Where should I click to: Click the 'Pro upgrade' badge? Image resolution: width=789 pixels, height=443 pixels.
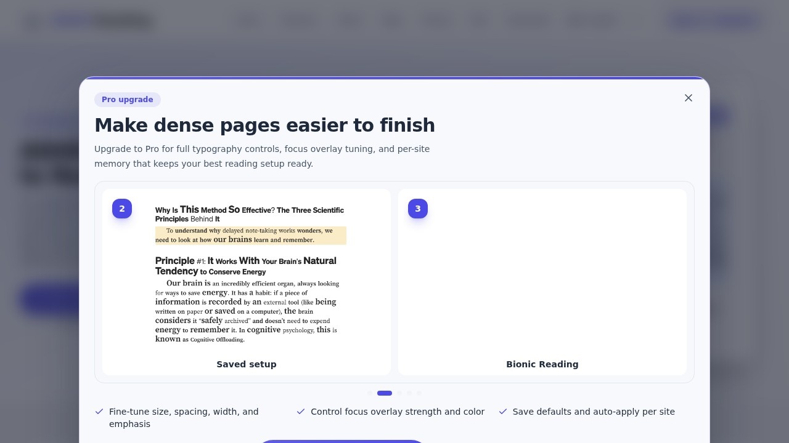click(x=128, y=100)
